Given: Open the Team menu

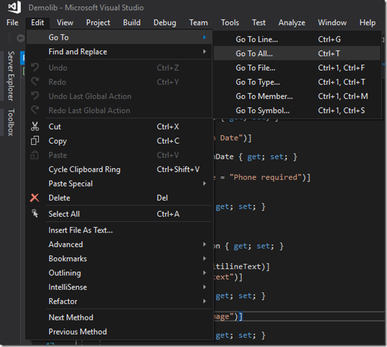Looking at the screenshot, I should point(199,22).
